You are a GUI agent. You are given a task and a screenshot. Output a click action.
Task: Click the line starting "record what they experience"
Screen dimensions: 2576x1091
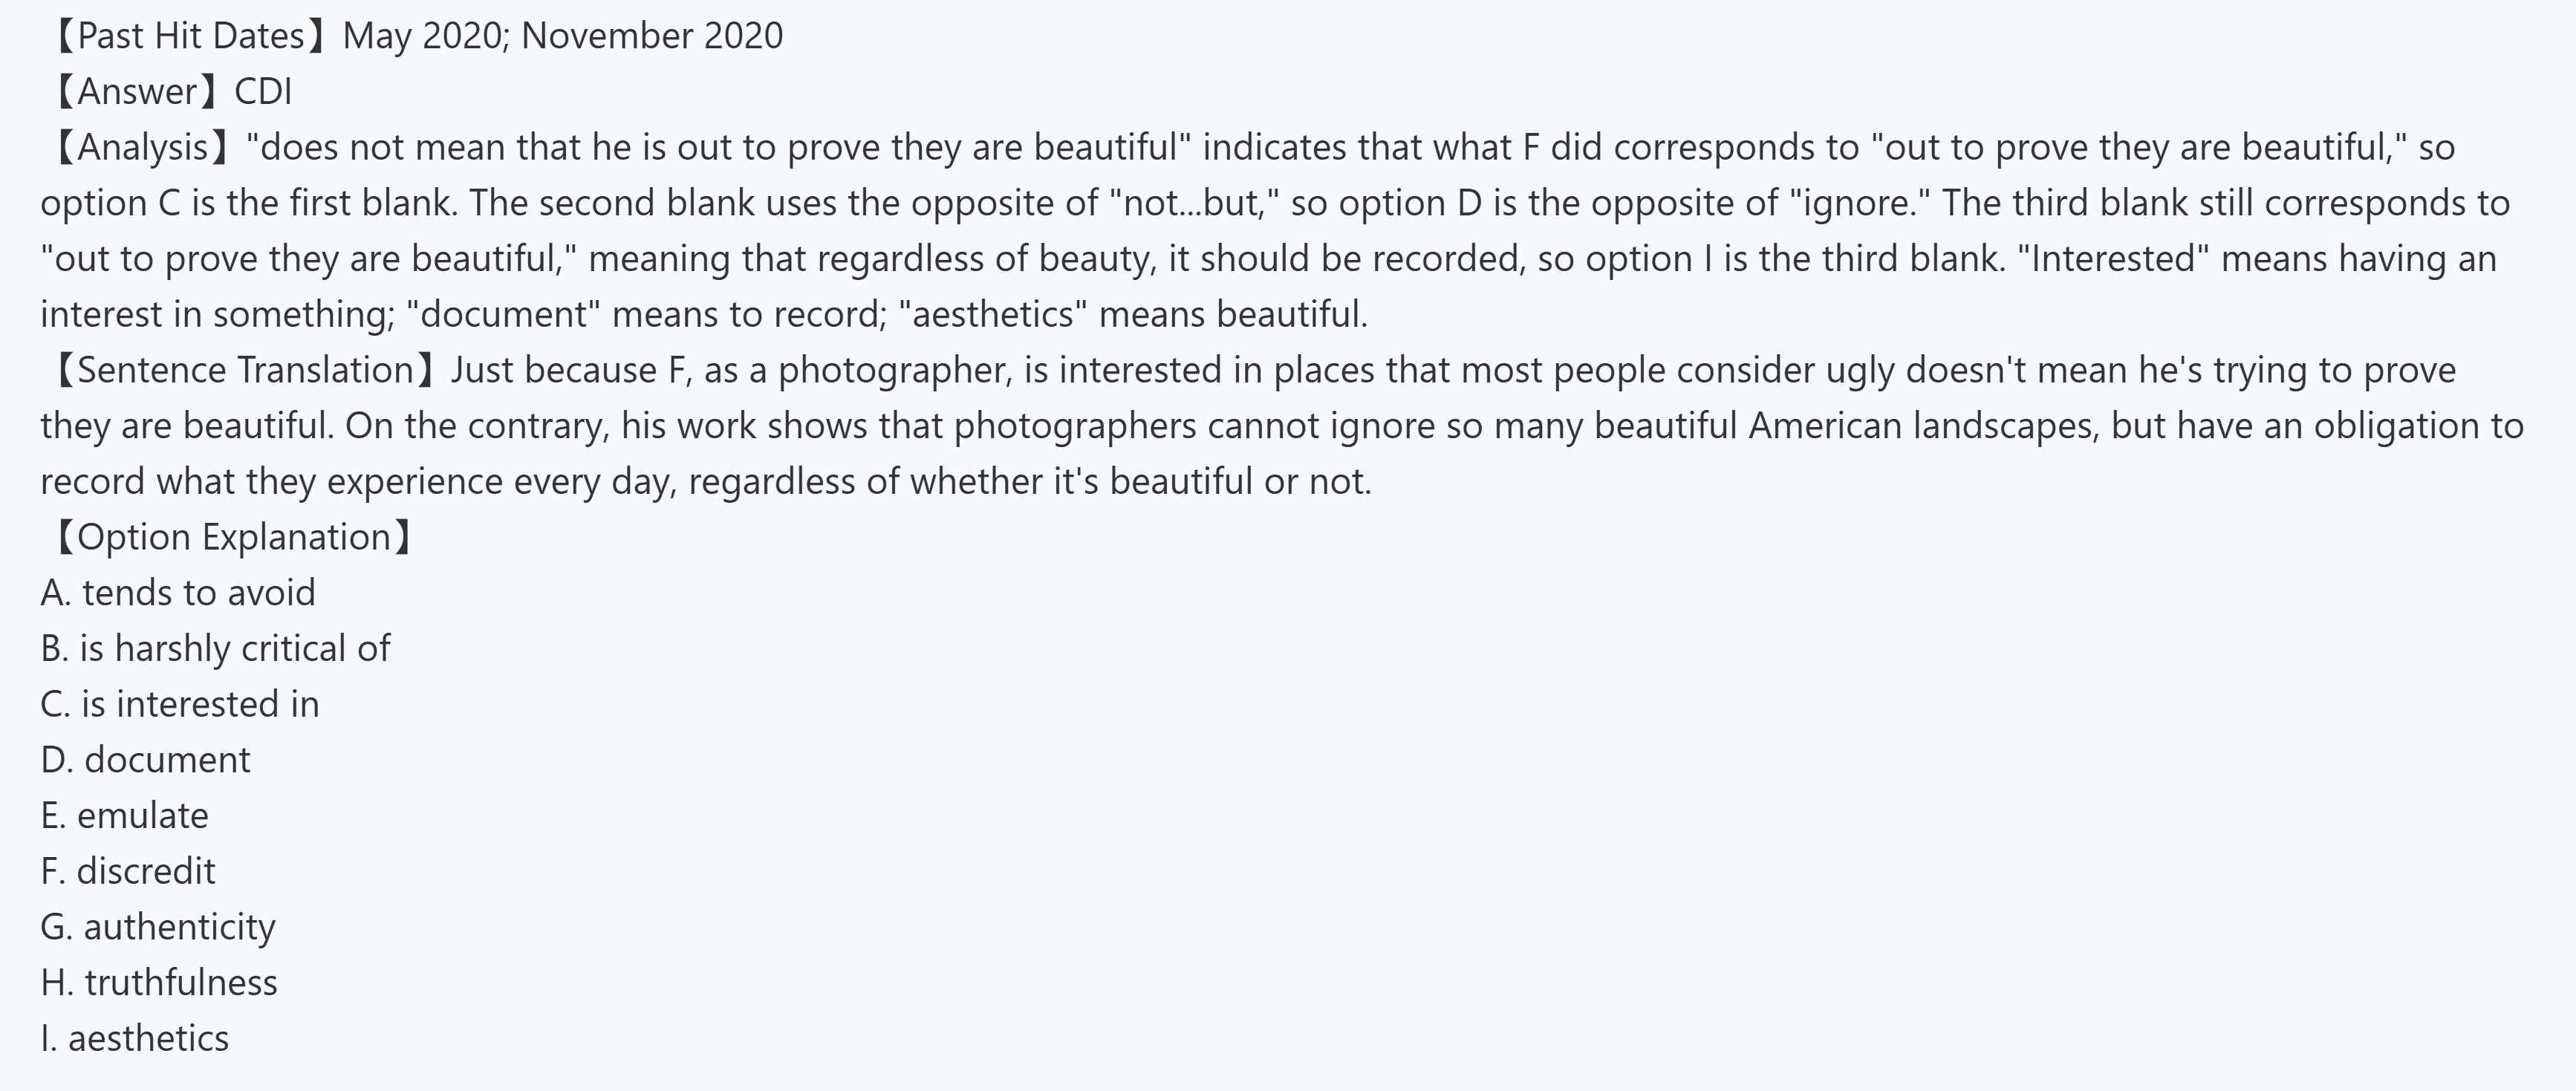(x=706, y=482)
